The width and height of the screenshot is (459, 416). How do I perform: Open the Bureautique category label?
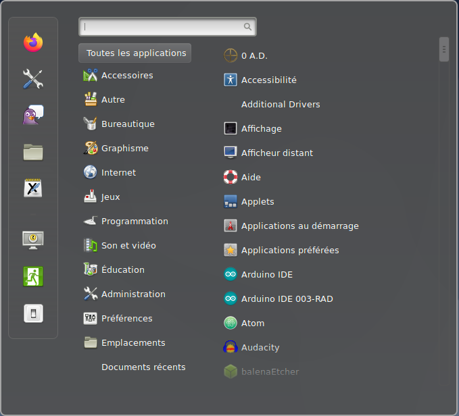point(128,124)
